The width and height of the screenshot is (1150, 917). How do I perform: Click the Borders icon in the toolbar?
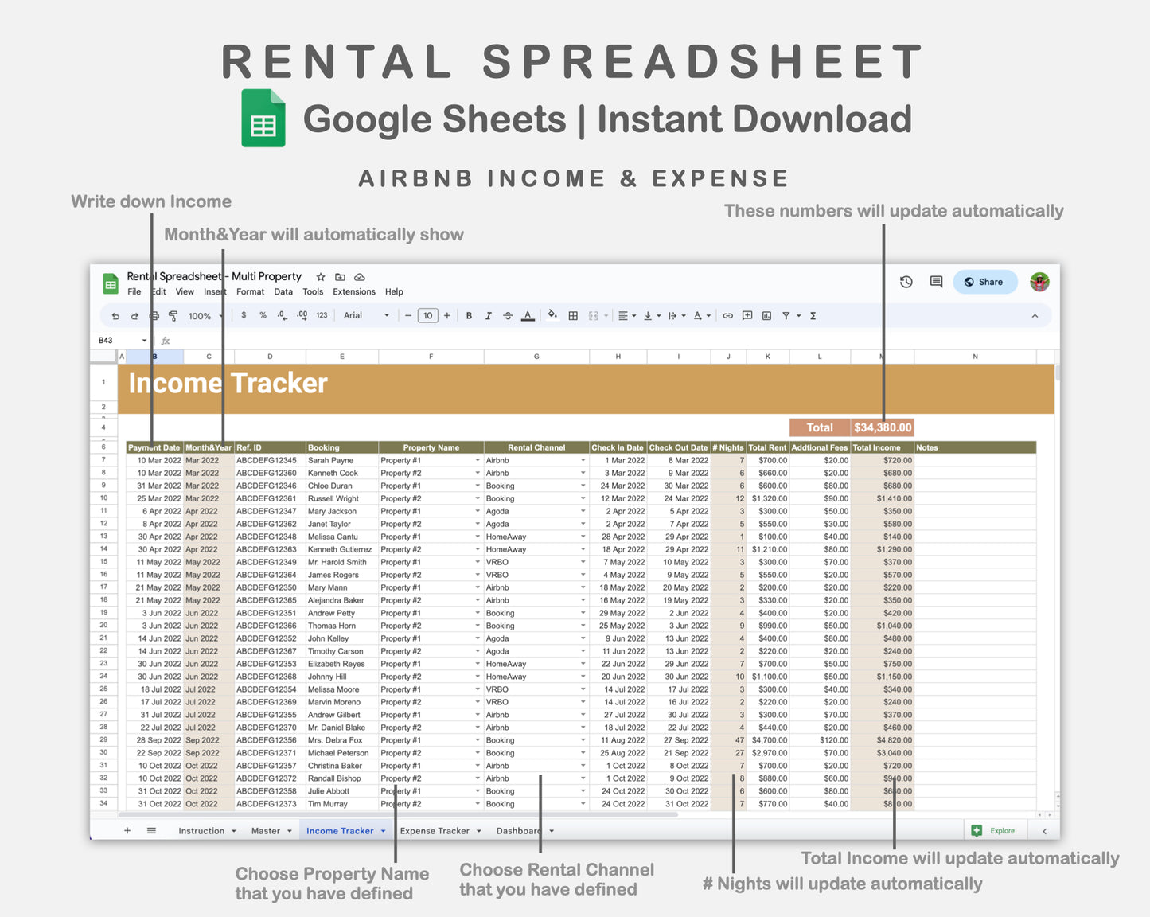(x=572, y=315)
